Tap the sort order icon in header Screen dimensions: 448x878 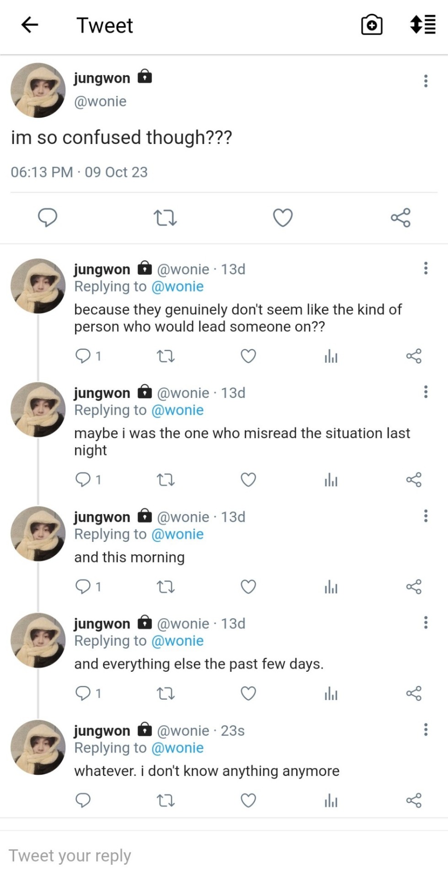[x=422, y=25]
